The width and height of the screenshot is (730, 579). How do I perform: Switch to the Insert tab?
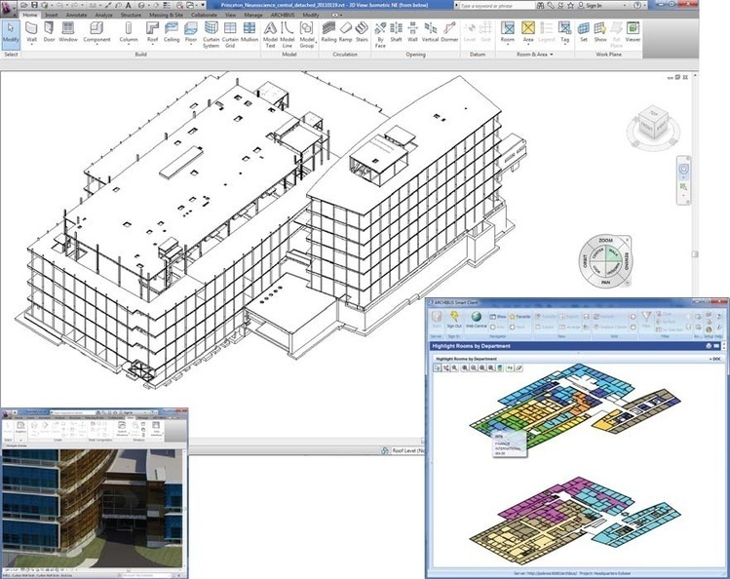pyautogui.click(x=52, y=15)
